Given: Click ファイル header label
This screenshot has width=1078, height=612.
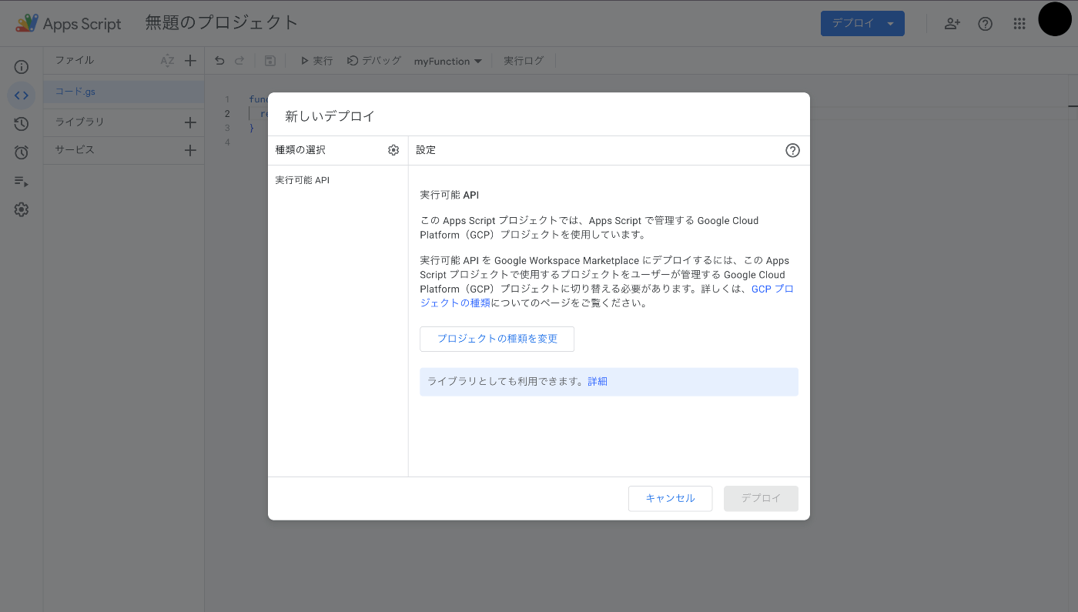Looking at the screenshot, I should [74, 60].
